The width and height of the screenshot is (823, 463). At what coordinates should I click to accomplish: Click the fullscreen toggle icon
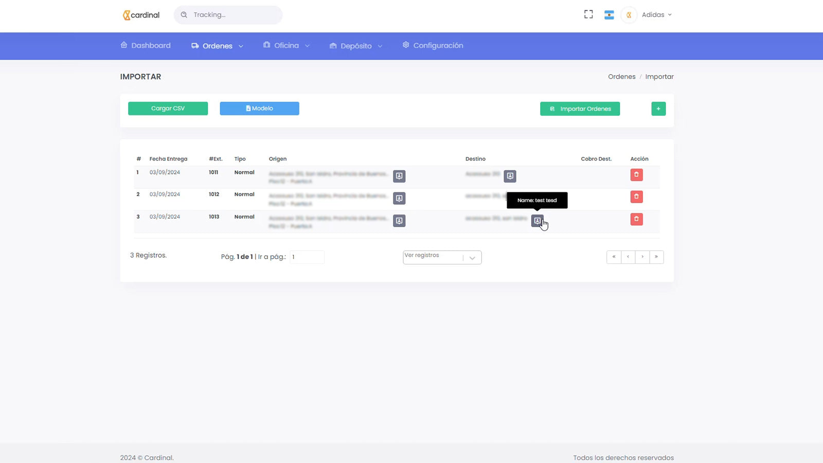[588, 14]
